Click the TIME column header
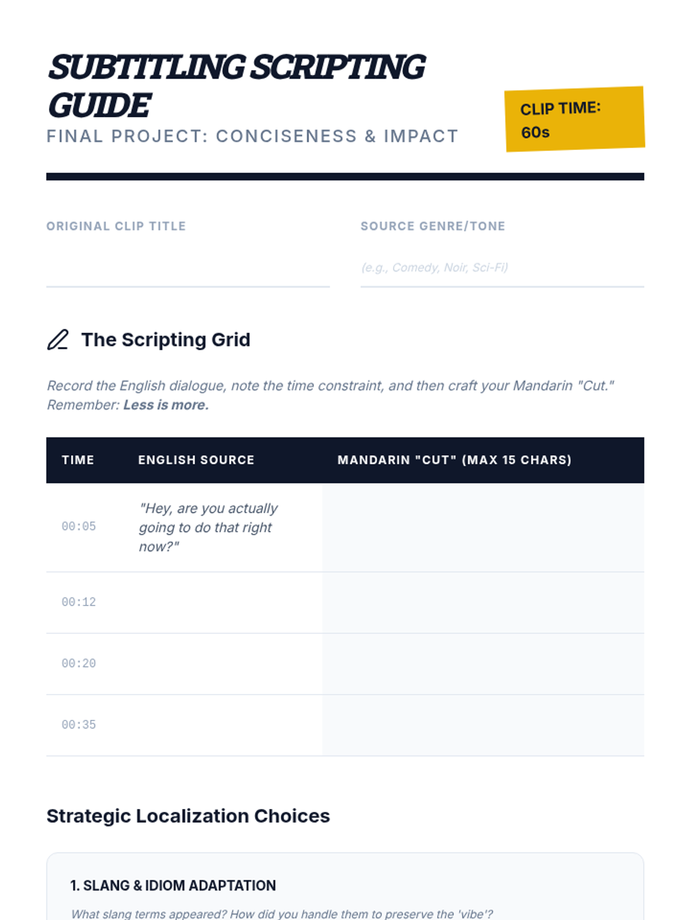690x920 pixels. [78, 460]
